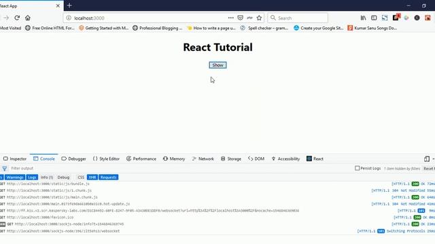Viewport: 435px width, 244px height.
Task: Click the Show button on the page
Action: [217, 65]
